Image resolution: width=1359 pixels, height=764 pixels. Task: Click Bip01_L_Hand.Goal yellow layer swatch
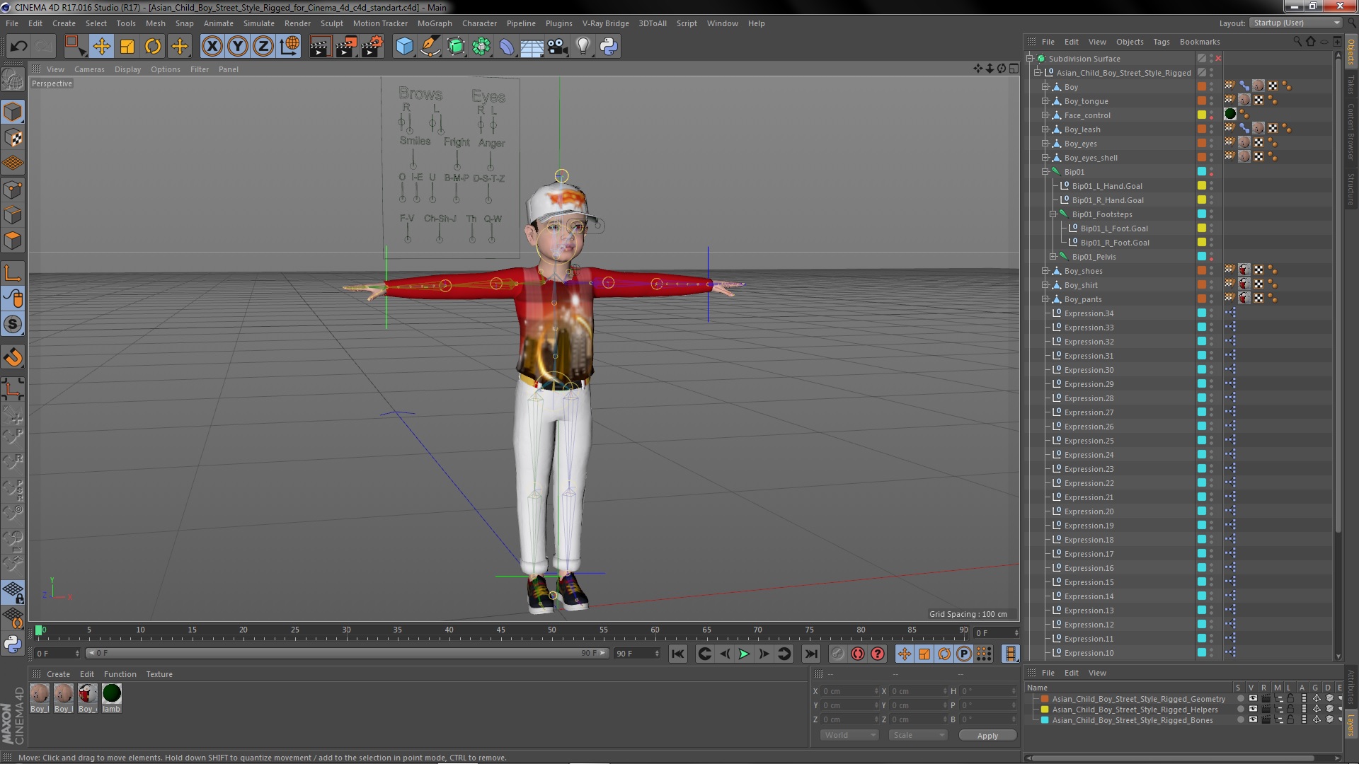[1202, 185]
